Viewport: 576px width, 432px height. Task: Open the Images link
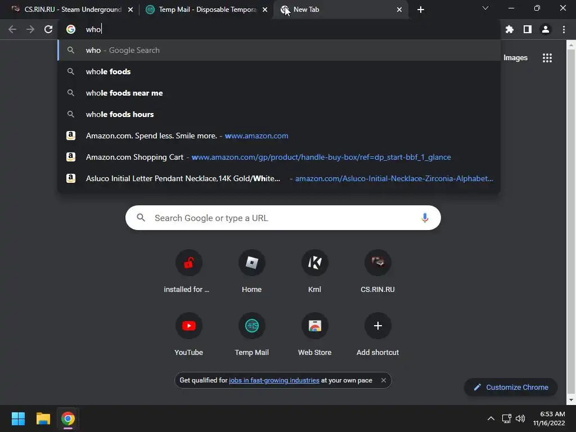pos(515,58)
